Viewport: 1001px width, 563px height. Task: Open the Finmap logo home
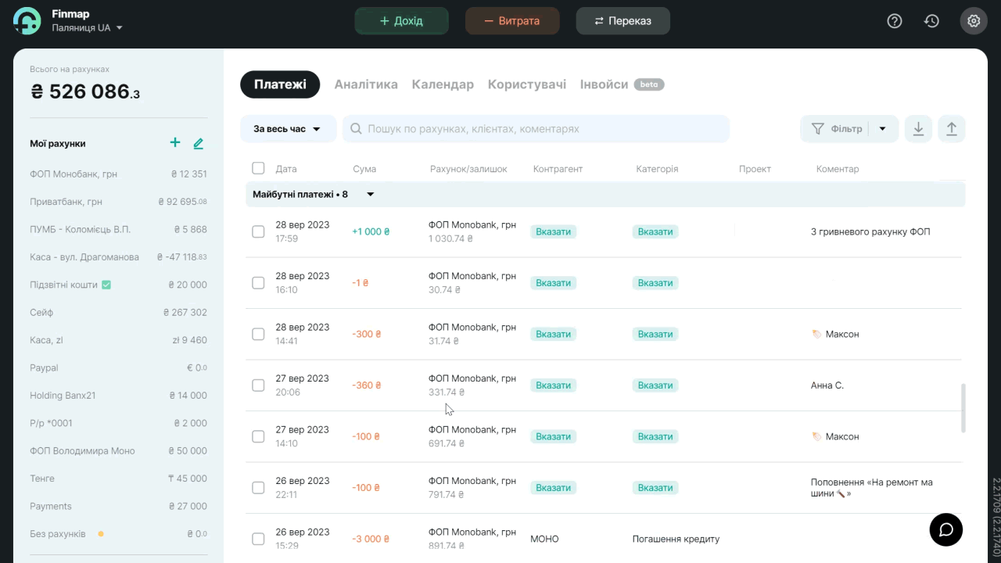(x=27, y=21)
